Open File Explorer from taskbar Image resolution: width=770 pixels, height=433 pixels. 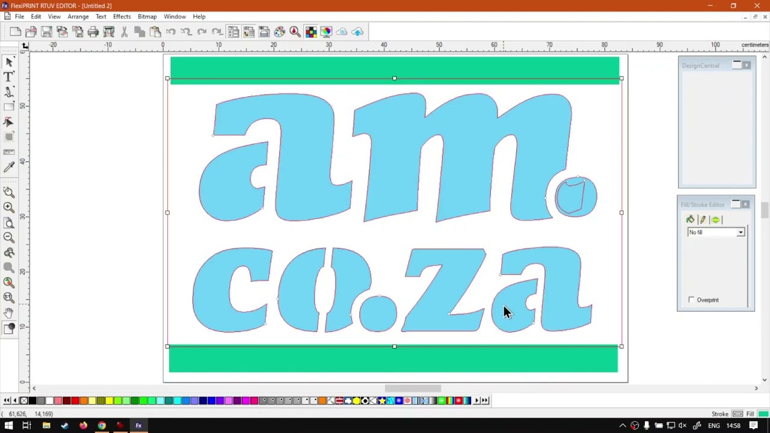[x=46, y=426]
